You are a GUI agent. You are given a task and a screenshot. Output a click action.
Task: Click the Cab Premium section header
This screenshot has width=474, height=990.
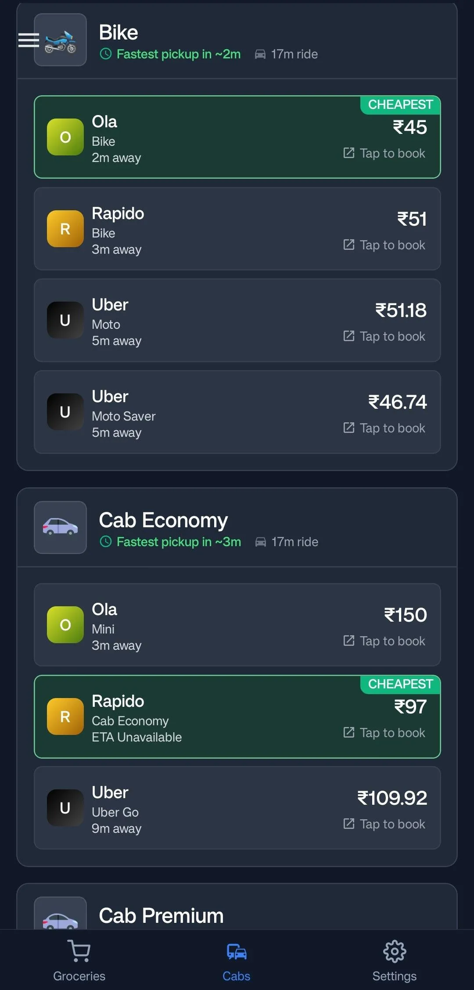coord(161,915)
